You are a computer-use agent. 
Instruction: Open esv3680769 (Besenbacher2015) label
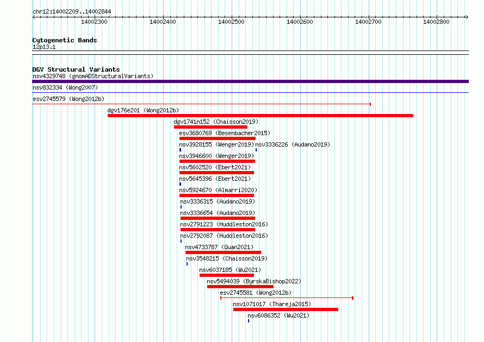[x=225, y=133]
